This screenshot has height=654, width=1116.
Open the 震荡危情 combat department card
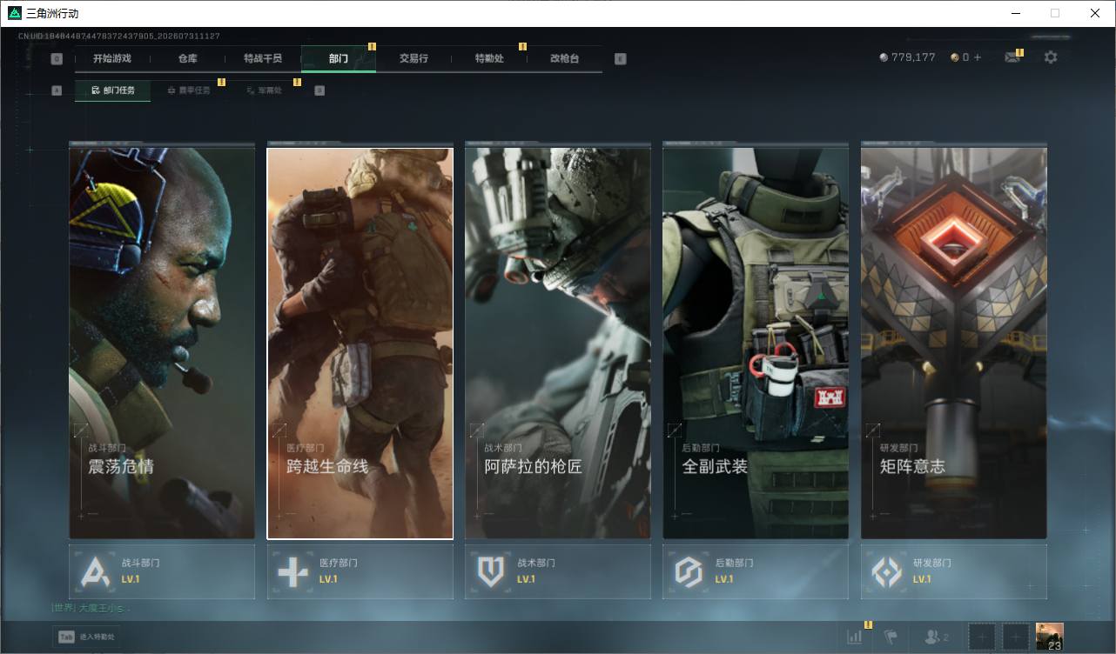coord(162,343)
